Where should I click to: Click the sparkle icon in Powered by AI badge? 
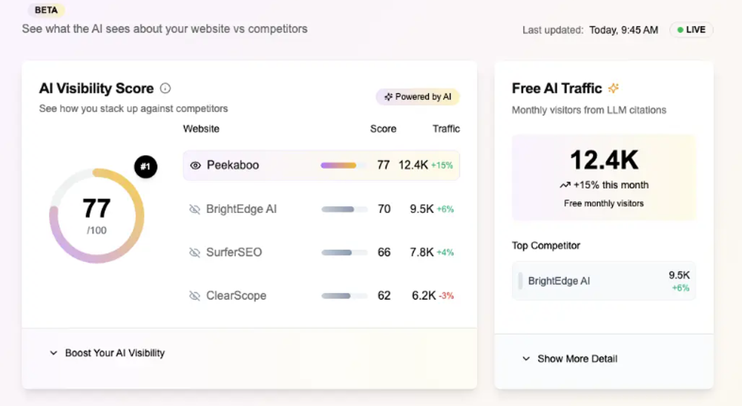click(388, 96)
